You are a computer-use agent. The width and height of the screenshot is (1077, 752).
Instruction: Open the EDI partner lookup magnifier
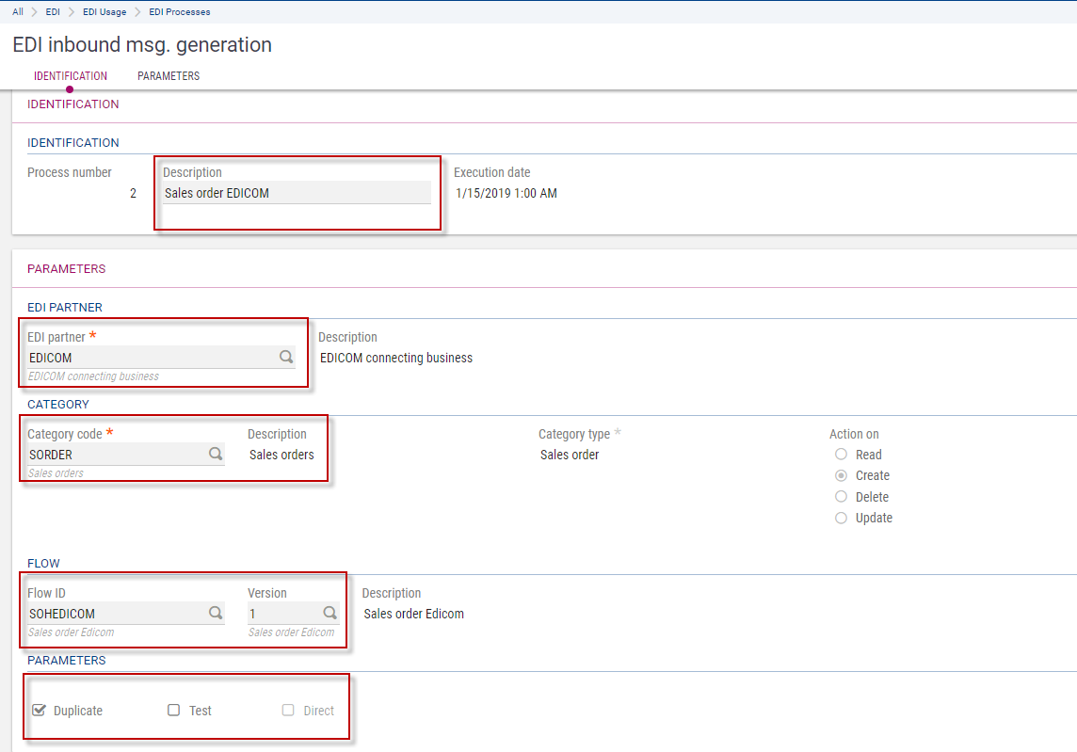[x=285, y=358]
